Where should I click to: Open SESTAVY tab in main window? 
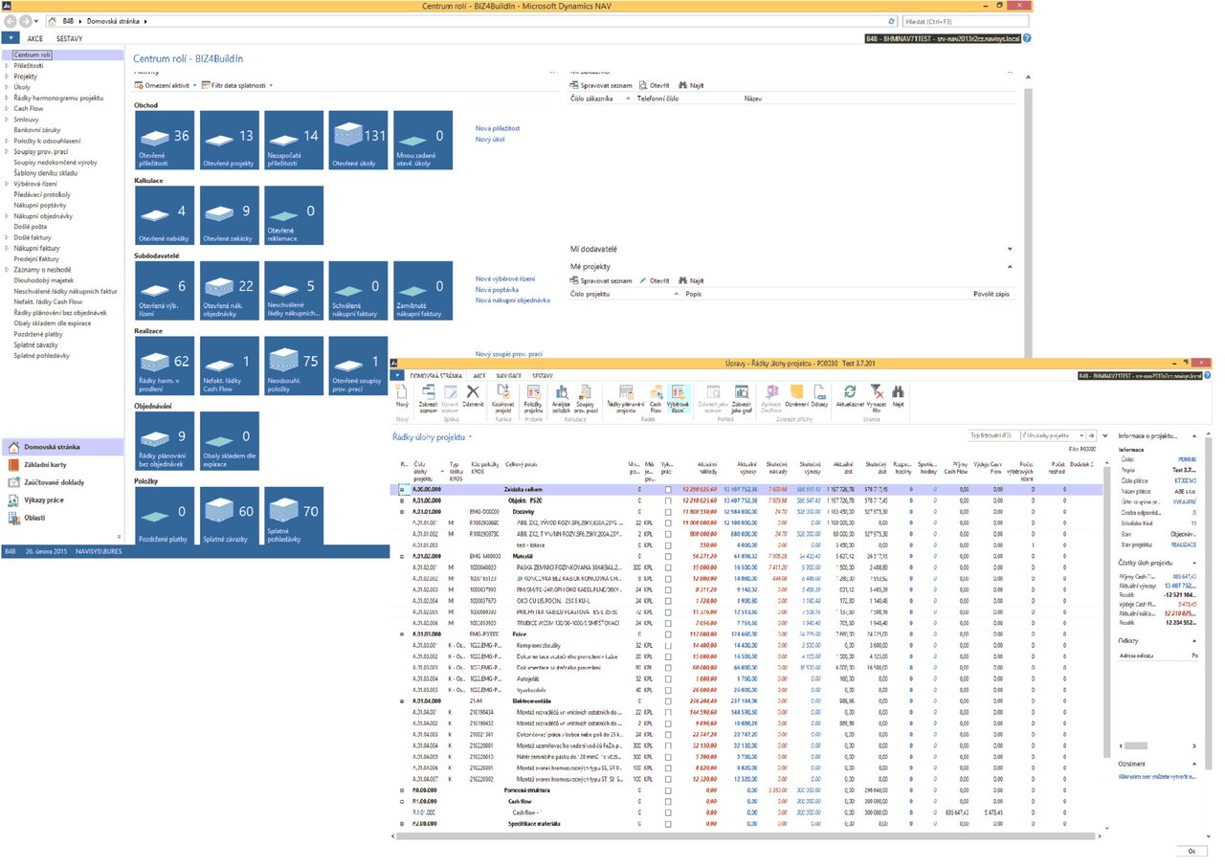coord(69,38)
